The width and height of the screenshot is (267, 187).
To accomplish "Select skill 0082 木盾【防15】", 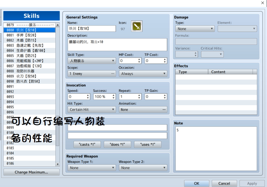I will coord(29,40).
